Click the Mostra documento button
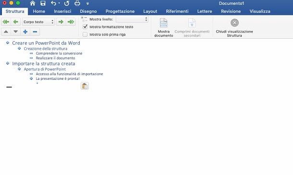 [164, 28]
